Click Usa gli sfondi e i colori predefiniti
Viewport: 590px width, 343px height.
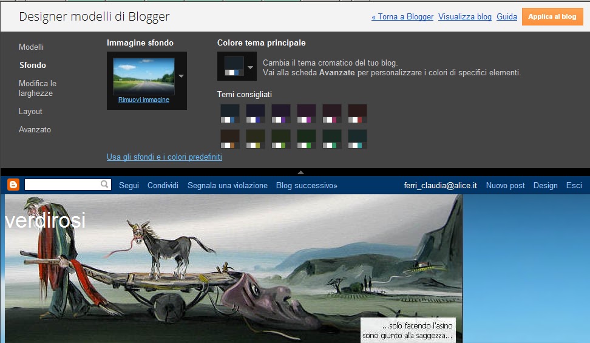pos(164,157)
